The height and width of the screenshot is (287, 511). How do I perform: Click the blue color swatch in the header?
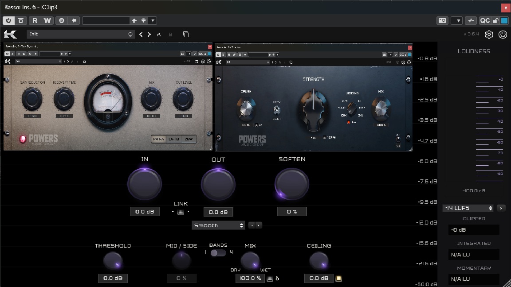[503, 20]
